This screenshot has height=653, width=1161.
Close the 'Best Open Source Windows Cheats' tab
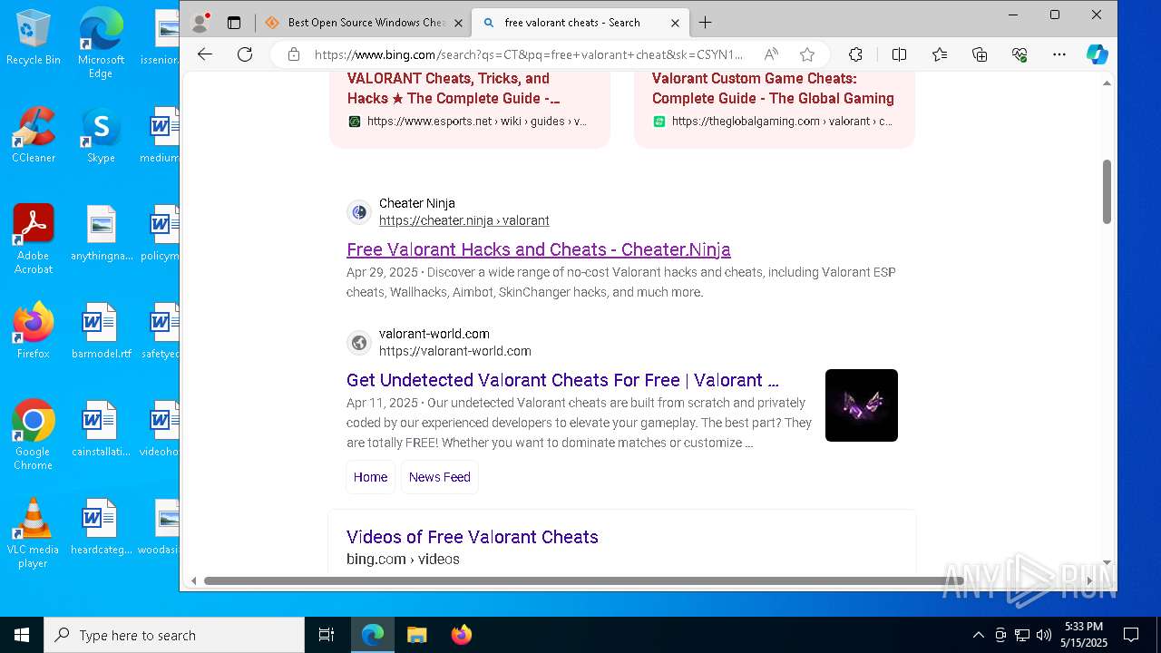click(458, 23)
